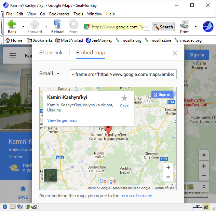Print the page with the Print icon
This screenshot has width=216, height=211.
[x=184, y=27]
